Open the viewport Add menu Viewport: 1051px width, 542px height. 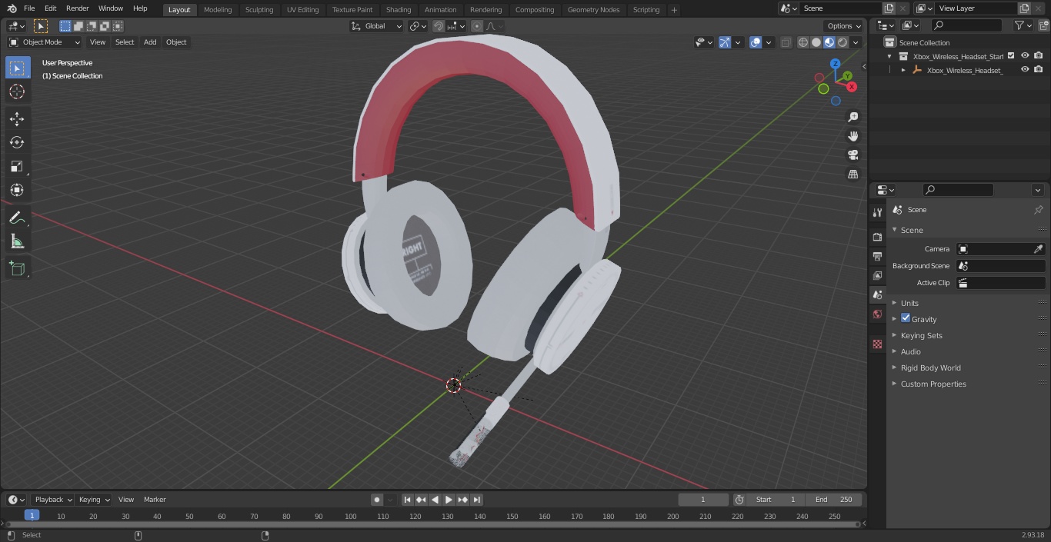click(x=150, y=42)
